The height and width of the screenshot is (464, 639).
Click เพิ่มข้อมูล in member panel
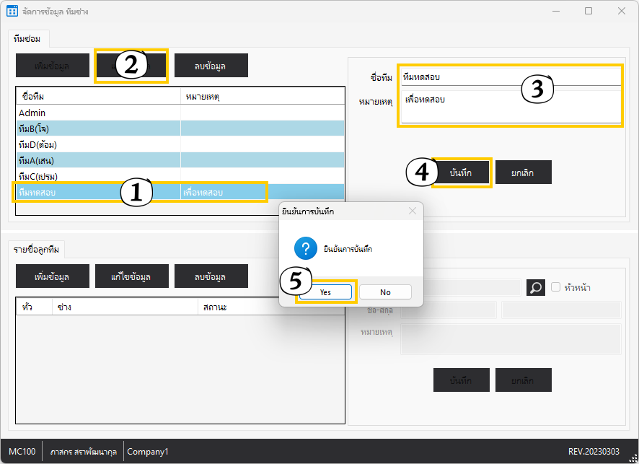click(53, 276)
